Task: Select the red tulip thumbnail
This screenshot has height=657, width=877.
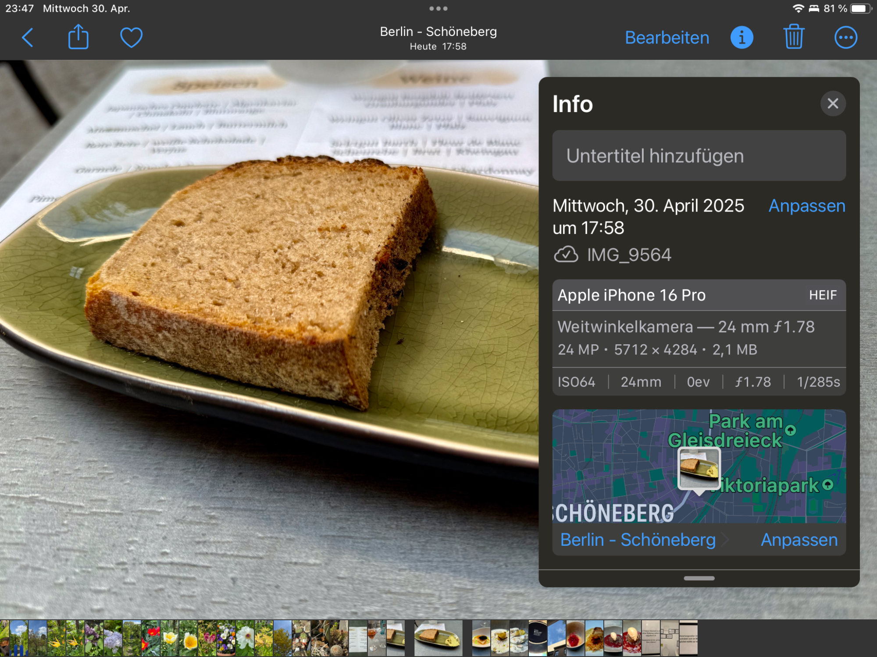Action: 151,638
